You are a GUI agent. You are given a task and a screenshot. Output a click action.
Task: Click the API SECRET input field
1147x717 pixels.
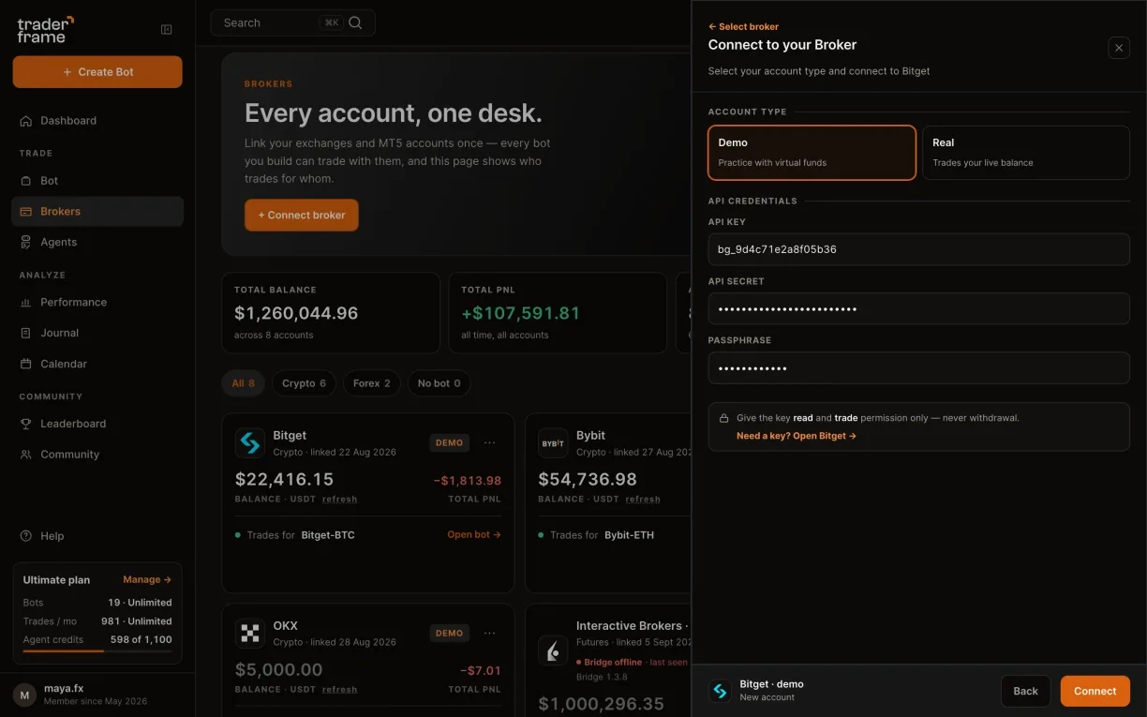point(919,308)
